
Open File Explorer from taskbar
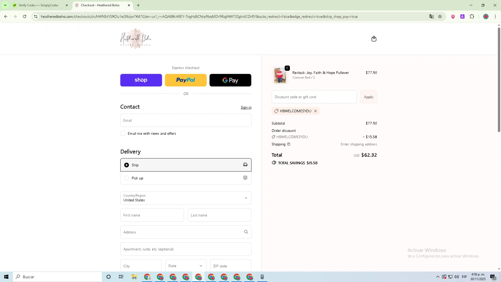pos(134,277)
